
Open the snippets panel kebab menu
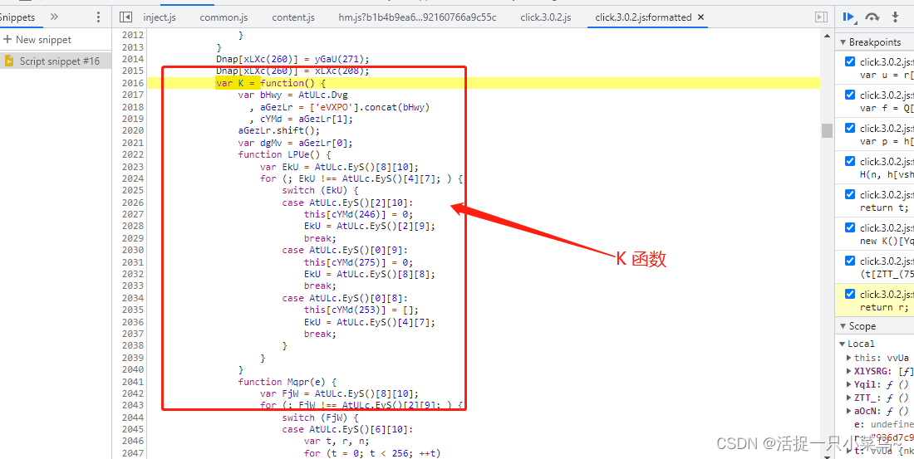point(99,17)
